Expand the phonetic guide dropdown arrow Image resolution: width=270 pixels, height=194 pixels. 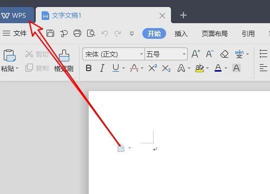point(248,54)
